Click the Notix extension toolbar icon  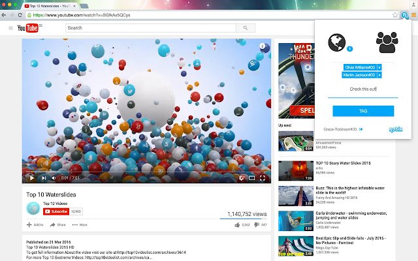pyautogui.click(x=405, y=16)
